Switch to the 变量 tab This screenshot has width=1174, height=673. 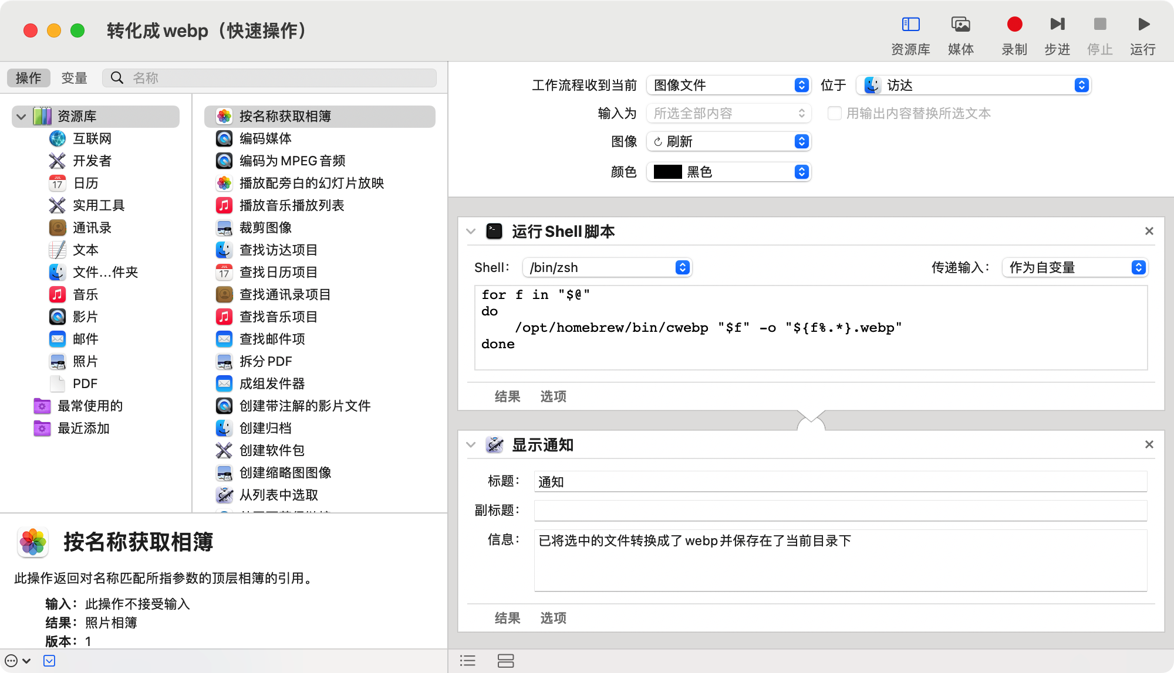click(75, 77)
